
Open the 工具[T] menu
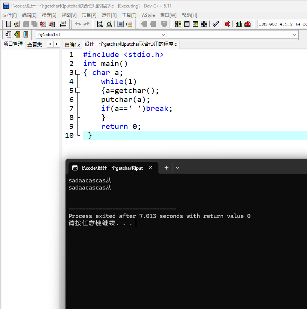coord(129,15)
